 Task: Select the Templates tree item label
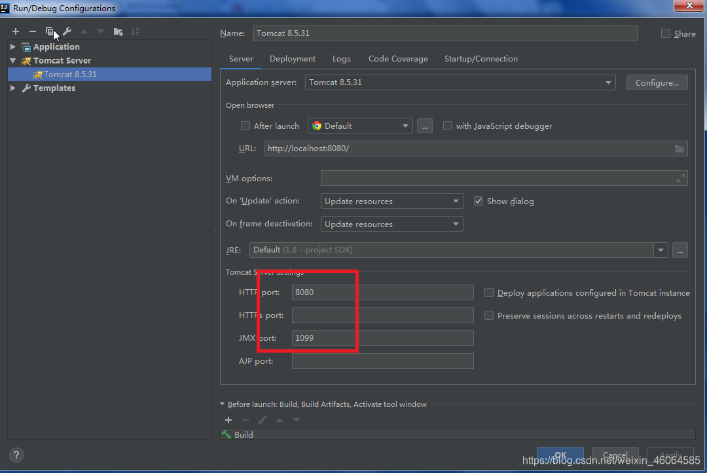[54, 88]
